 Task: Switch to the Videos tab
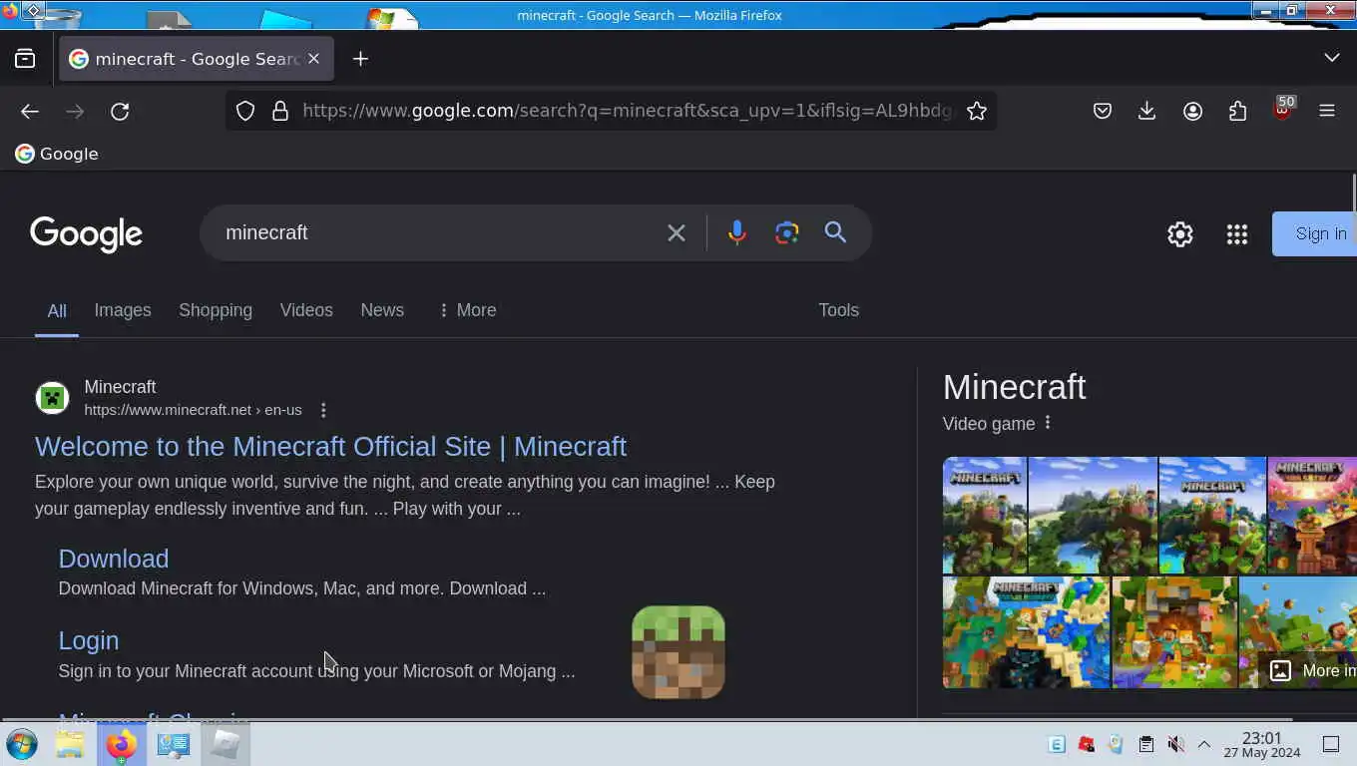tap(306, 310)
